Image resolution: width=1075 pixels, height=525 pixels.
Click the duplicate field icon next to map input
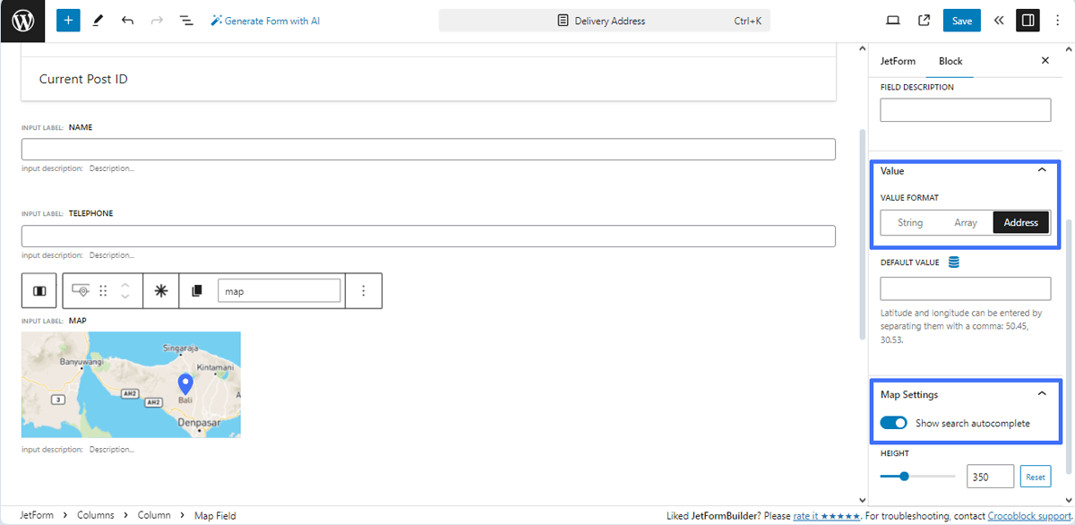[196, 290]
